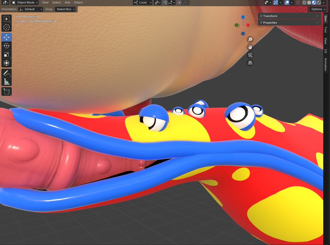
Task: Click the zoom magnifier viewport icon
Action: 250,39
